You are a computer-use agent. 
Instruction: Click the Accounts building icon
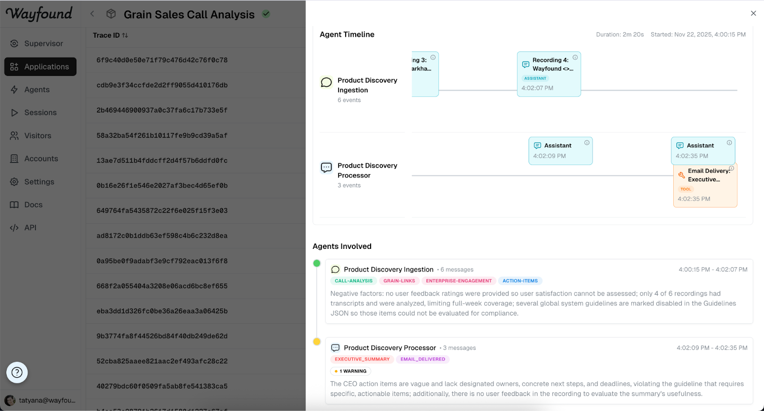pyautogui.click(x=14, y=159)
